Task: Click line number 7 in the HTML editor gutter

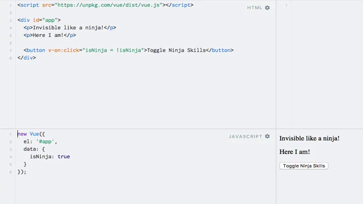Action: [x=11, y=50]
